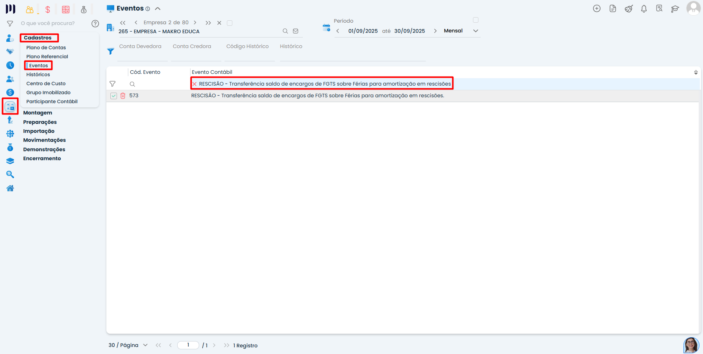Viewport: 703px width, 354px height.
Task: Toggle the checkbox above the Mensal selector
Action: tap(476, 20)
